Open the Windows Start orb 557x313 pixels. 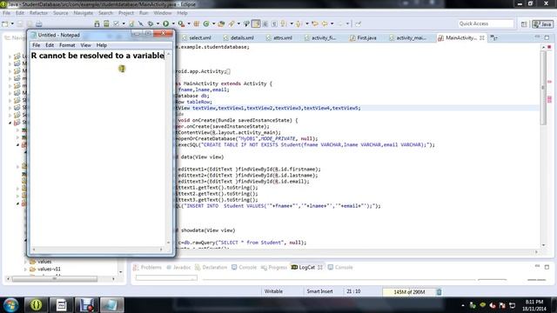coord(10,305)
